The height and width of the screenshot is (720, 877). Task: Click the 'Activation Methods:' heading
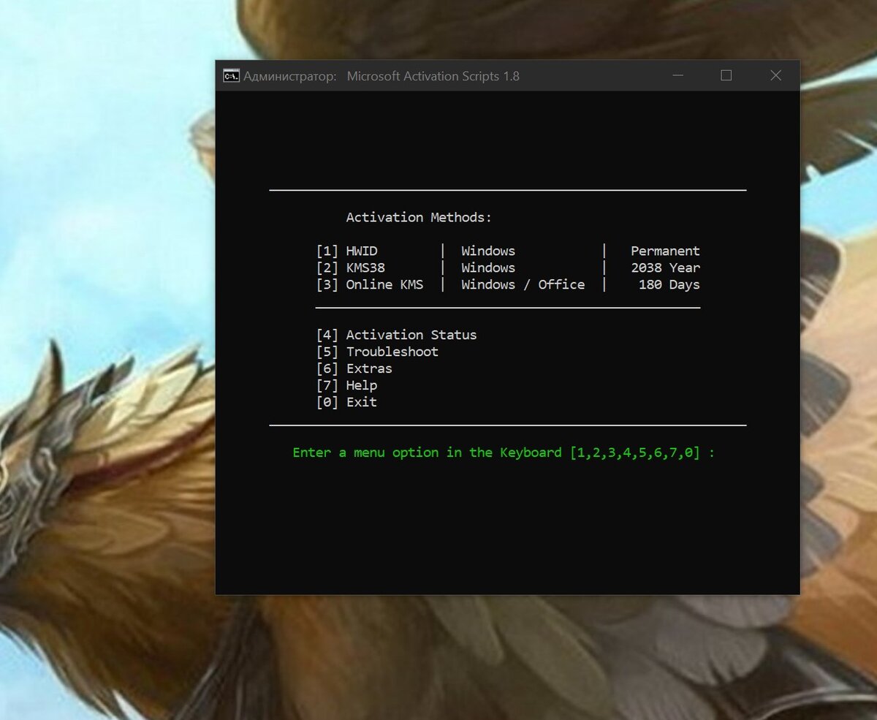click(419, 217)
